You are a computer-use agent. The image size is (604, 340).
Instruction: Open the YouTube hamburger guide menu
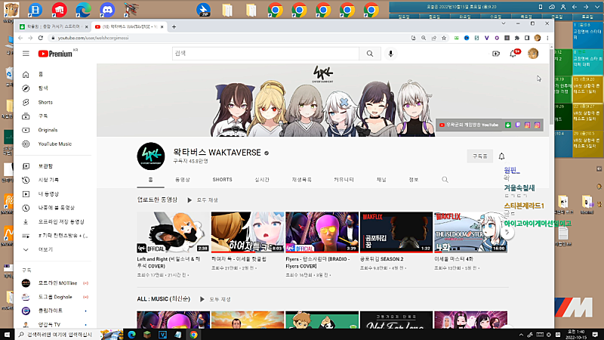26,54
